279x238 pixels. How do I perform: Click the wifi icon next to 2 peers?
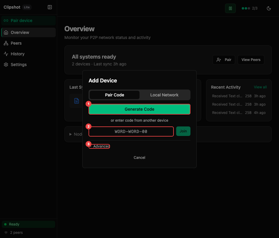tap(7, 232)
